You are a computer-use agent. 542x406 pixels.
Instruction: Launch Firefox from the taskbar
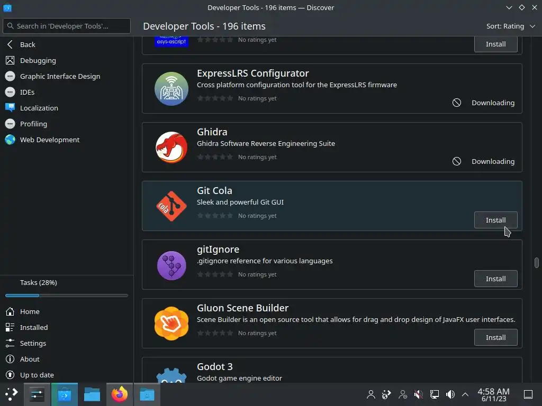(x=120, y=394)
